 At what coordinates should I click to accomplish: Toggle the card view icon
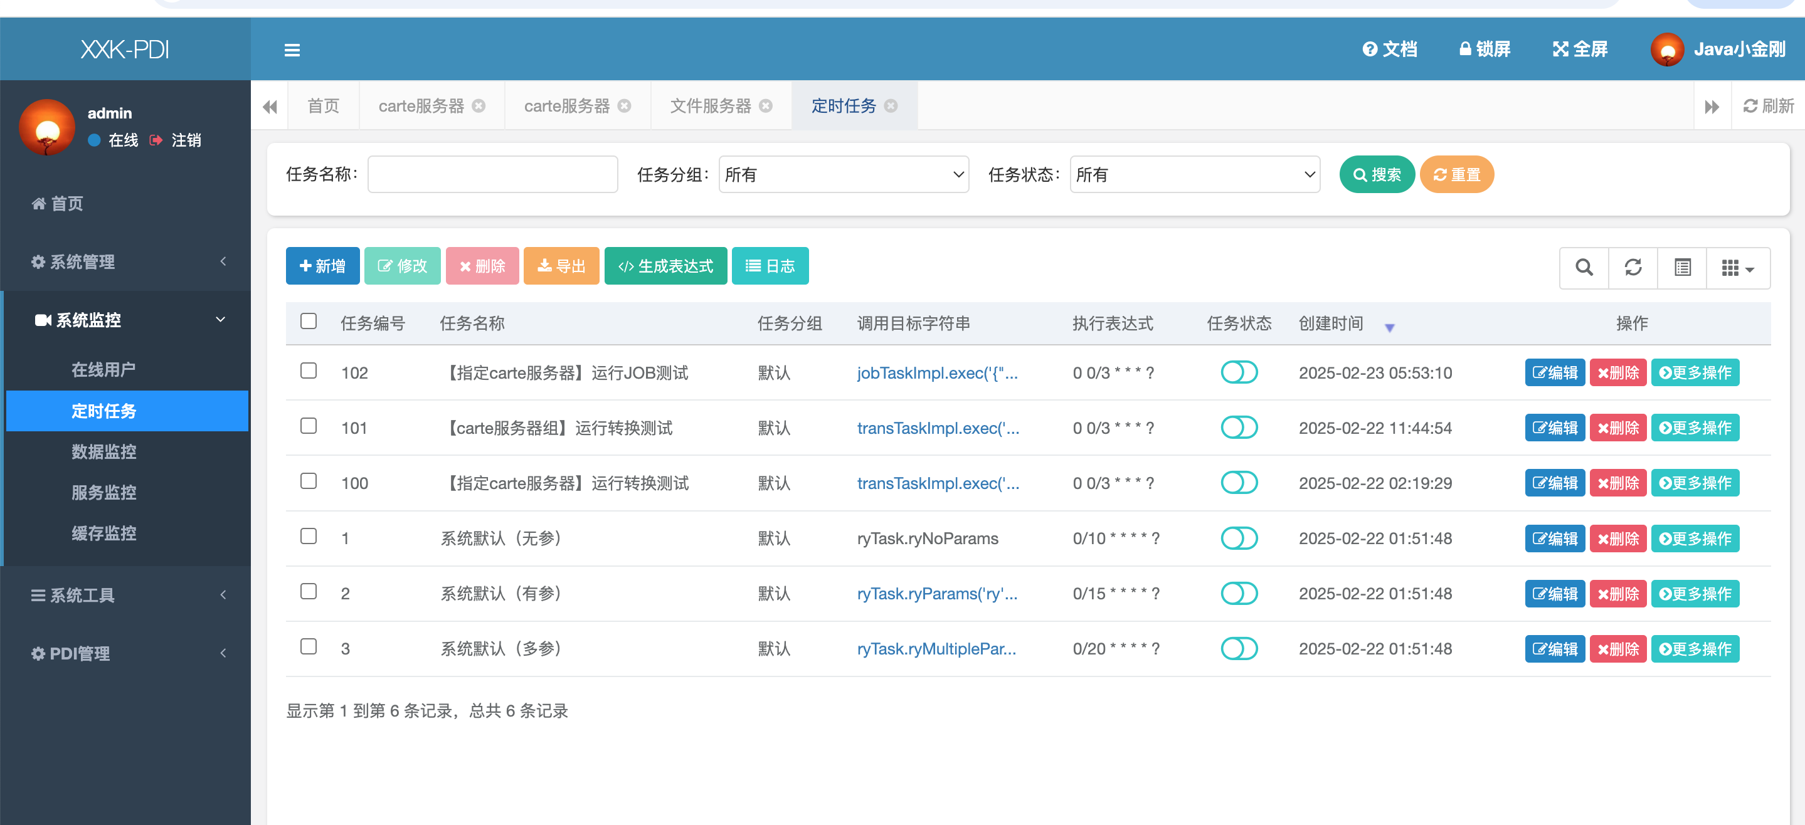[x=1681, y=267]
